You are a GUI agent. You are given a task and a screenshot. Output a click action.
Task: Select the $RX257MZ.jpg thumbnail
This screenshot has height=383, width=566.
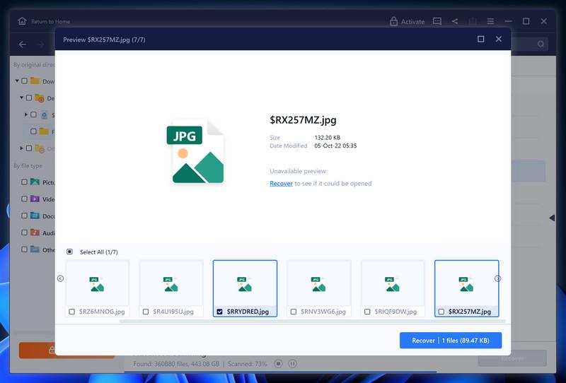pos(467,288)
